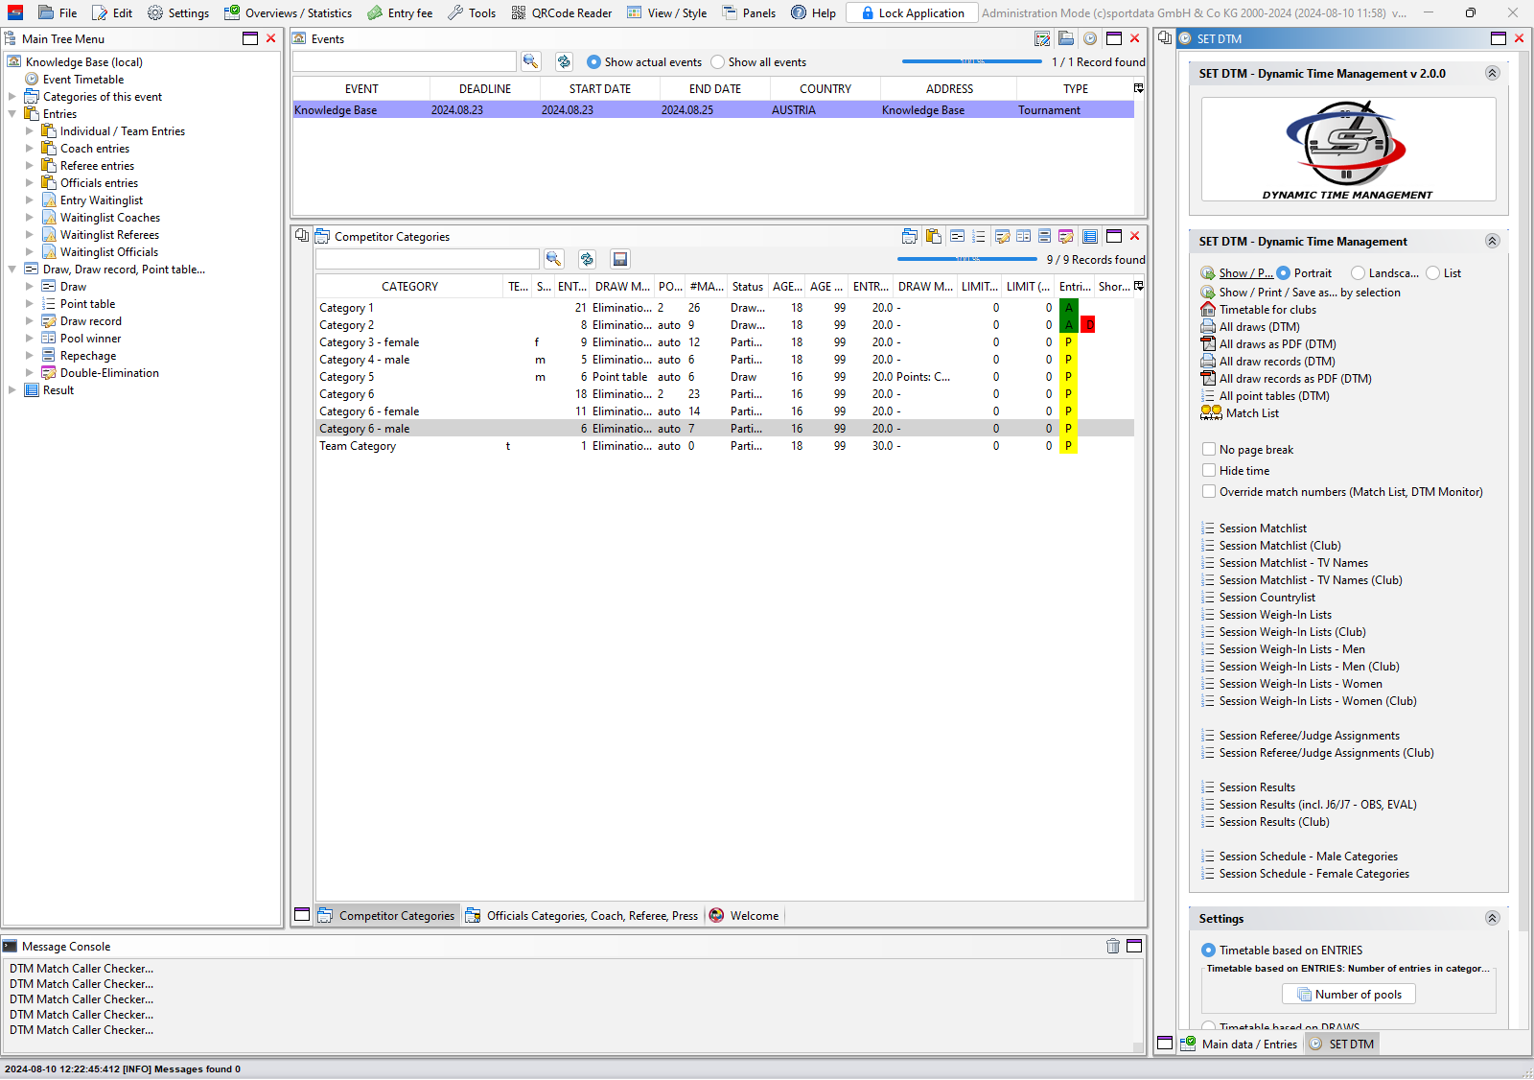Select Landscape orientation radio button
Viewport: 1534px width, 1080px height.
(1358, 273)
